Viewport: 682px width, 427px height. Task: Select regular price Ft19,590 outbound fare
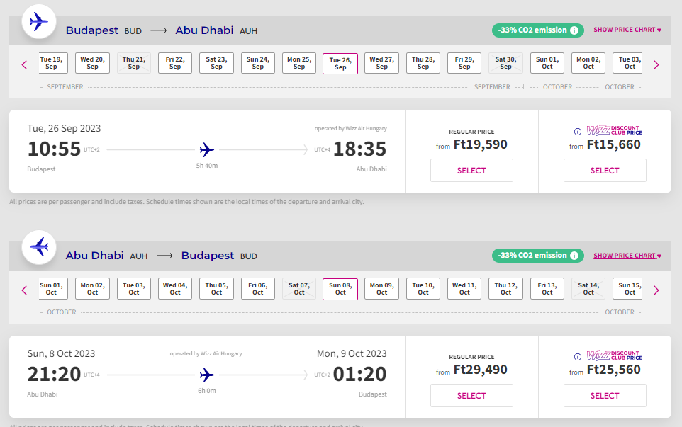[471, 171]
